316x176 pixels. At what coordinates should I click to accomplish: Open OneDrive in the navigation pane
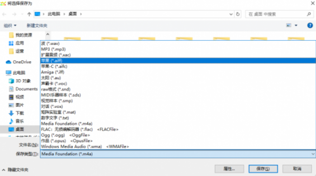[19, 62]
